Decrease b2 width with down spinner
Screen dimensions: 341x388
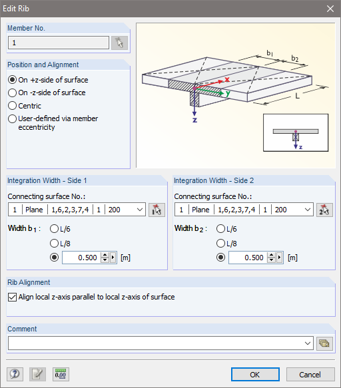tap(272, 260)
